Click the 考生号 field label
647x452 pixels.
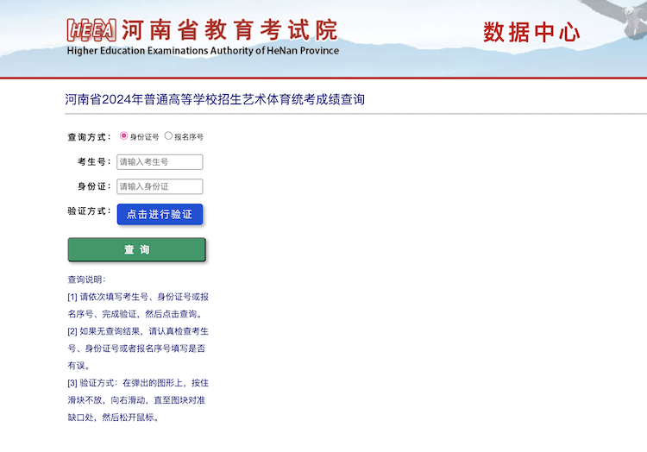click(x=93, y=162)
